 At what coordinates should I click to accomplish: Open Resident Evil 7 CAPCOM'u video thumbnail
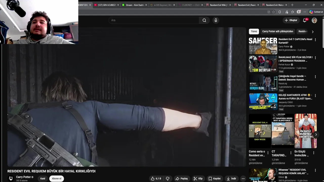(x=263, y=46)
